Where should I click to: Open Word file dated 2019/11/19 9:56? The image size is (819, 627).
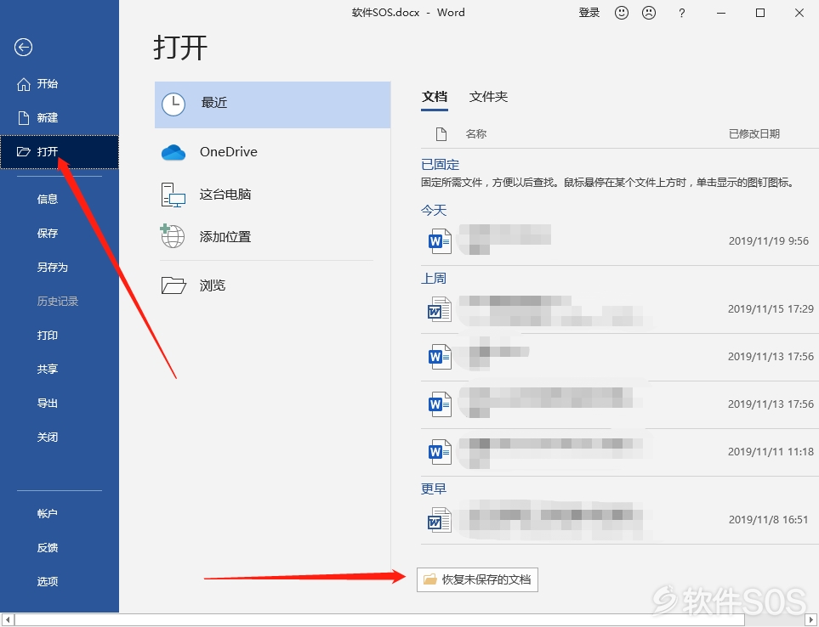pyautogui.click(x=619, y=241)
